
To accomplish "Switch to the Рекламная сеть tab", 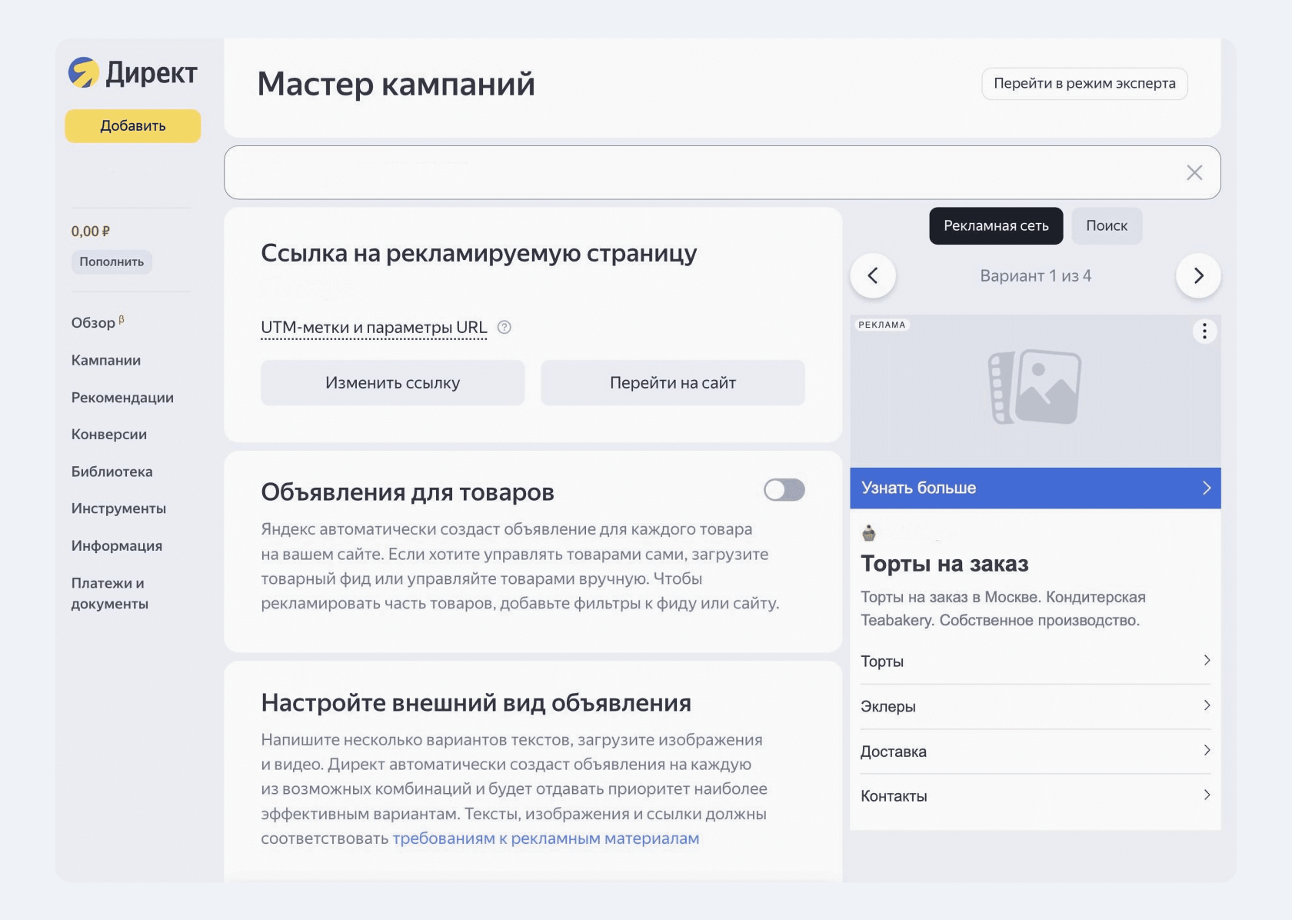I will pyautogui.click(x=996, y=225).
